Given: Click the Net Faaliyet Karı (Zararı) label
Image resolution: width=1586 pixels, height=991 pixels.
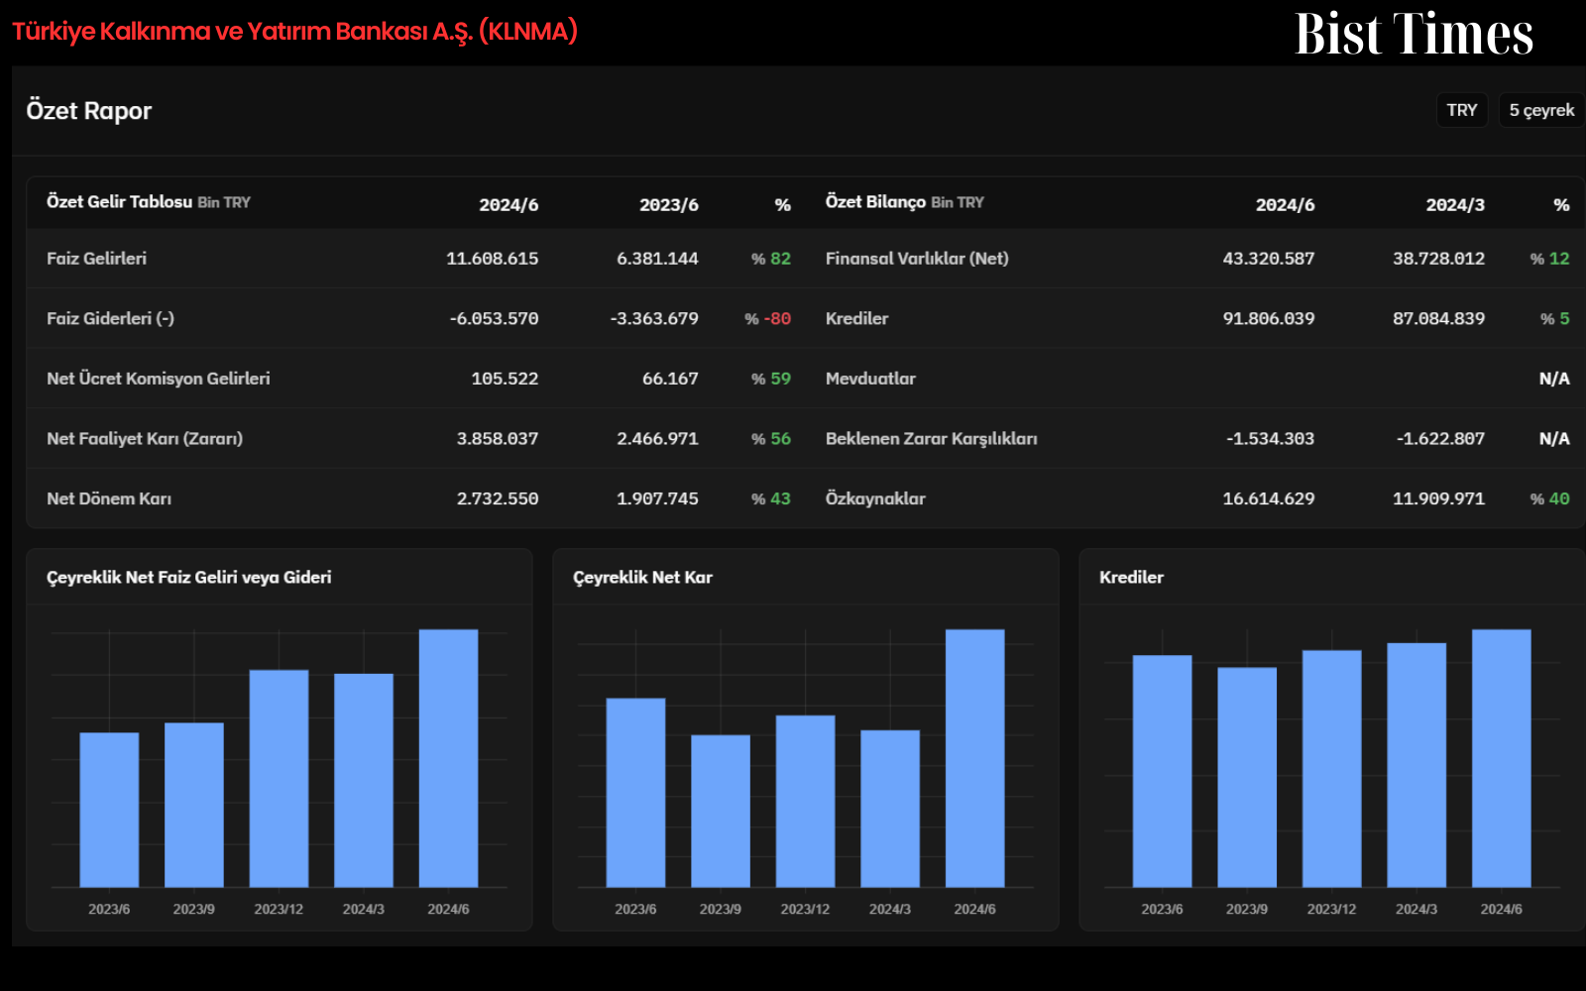Looking at the screenshot, I should coord(145,438).
